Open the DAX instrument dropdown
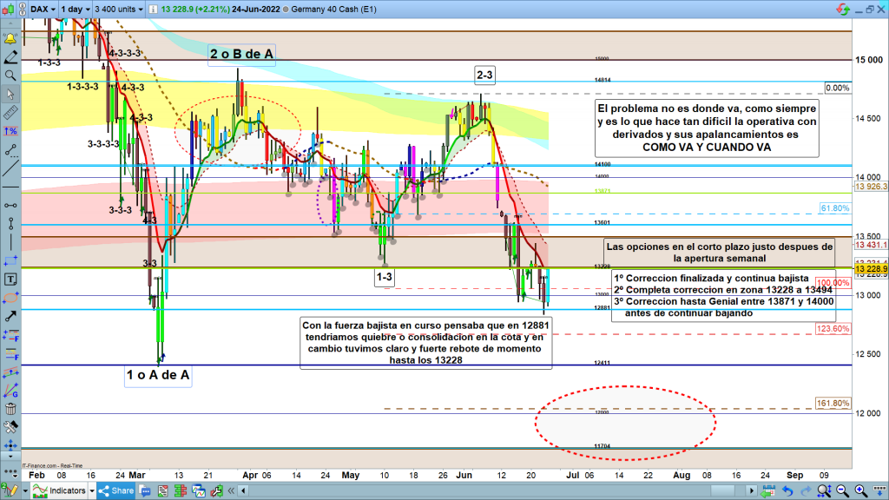This screenshot has height=500, width=889. click(x=43, y=10)
